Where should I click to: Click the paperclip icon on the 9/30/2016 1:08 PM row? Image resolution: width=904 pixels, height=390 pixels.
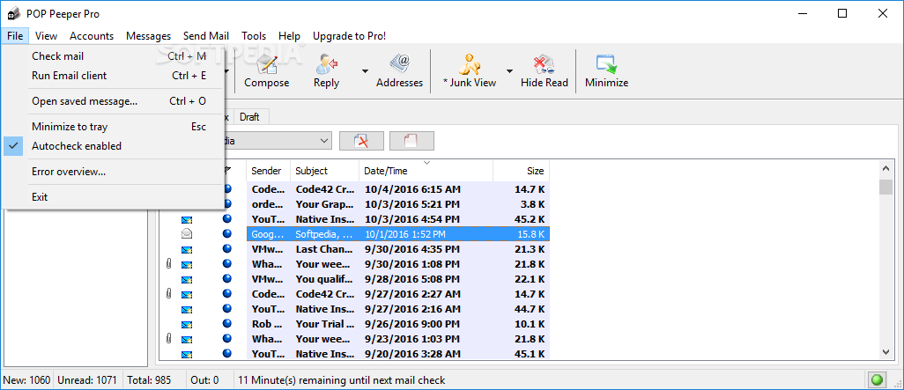pos(168,264)
